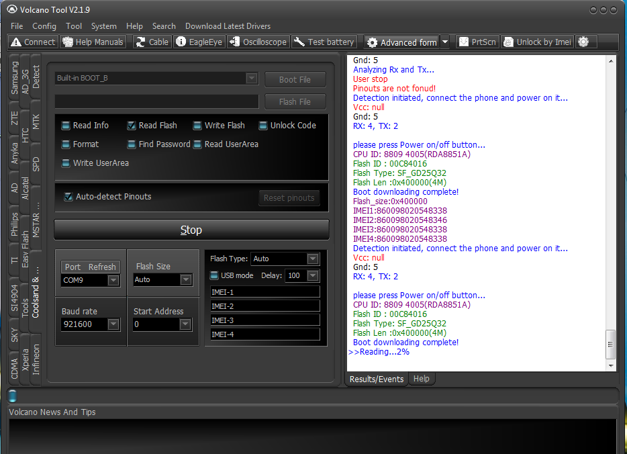
Task: Open the Delay 100 dropdown
Action: point(313,275)
